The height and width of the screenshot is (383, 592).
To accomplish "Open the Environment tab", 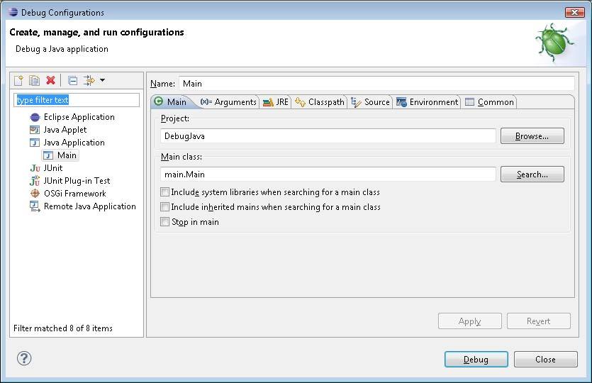I will (x=427, y=102).
